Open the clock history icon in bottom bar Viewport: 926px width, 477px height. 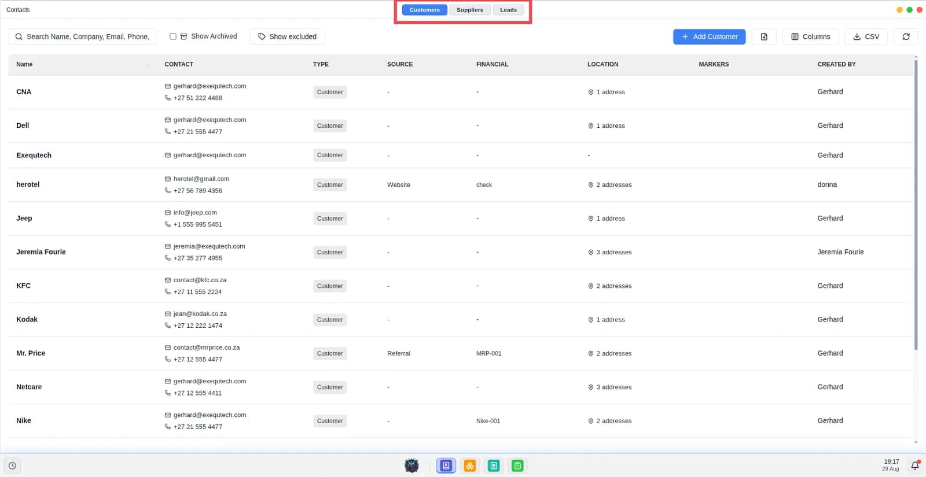click(12, 465)
